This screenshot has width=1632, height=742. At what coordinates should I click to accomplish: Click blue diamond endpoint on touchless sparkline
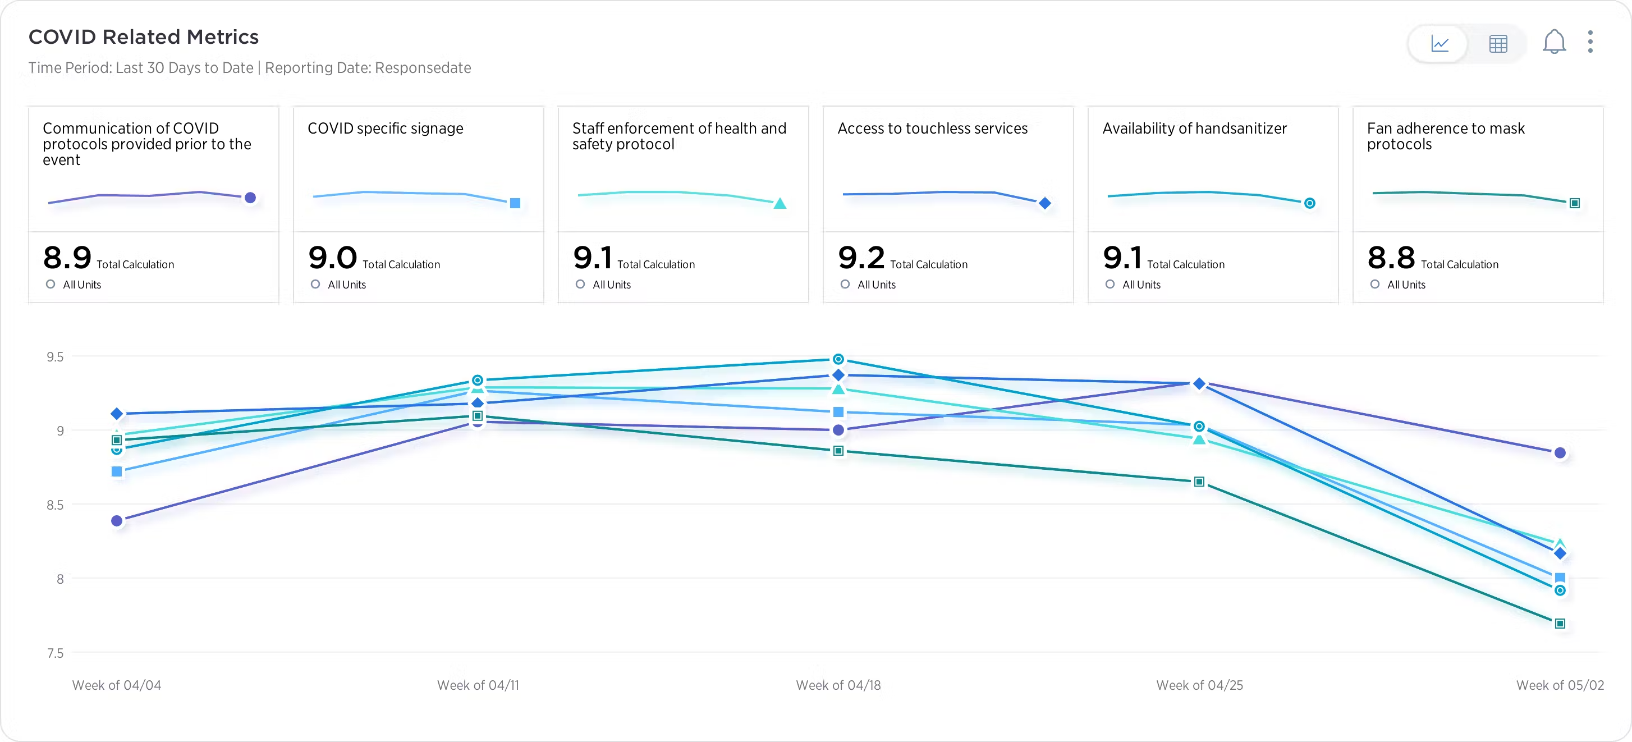(x=1045, y=203)
